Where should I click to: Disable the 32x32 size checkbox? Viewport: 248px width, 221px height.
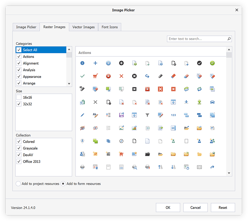coord(19,104)
